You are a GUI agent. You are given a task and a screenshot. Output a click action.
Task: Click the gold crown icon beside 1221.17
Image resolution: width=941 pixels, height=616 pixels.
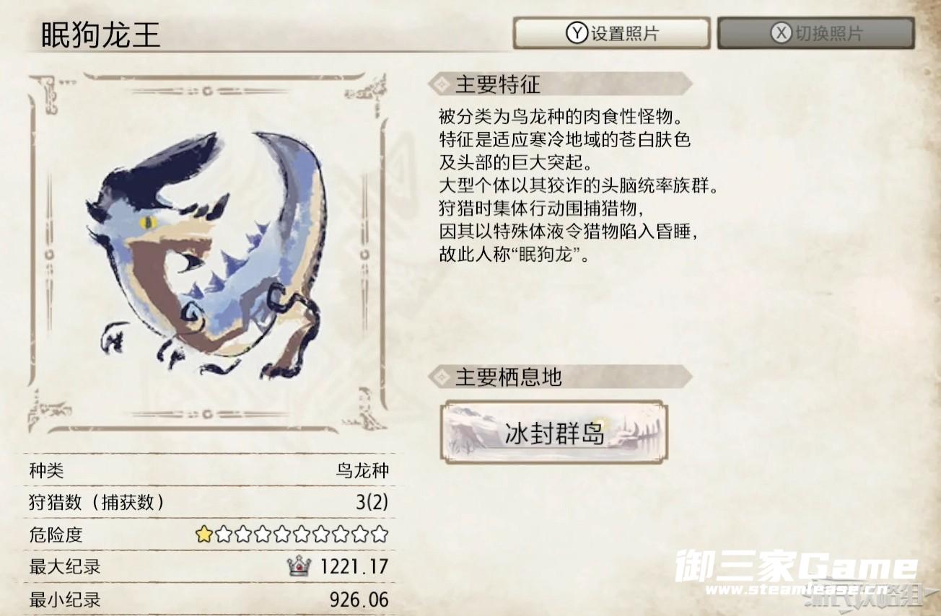tap(299, 566)
